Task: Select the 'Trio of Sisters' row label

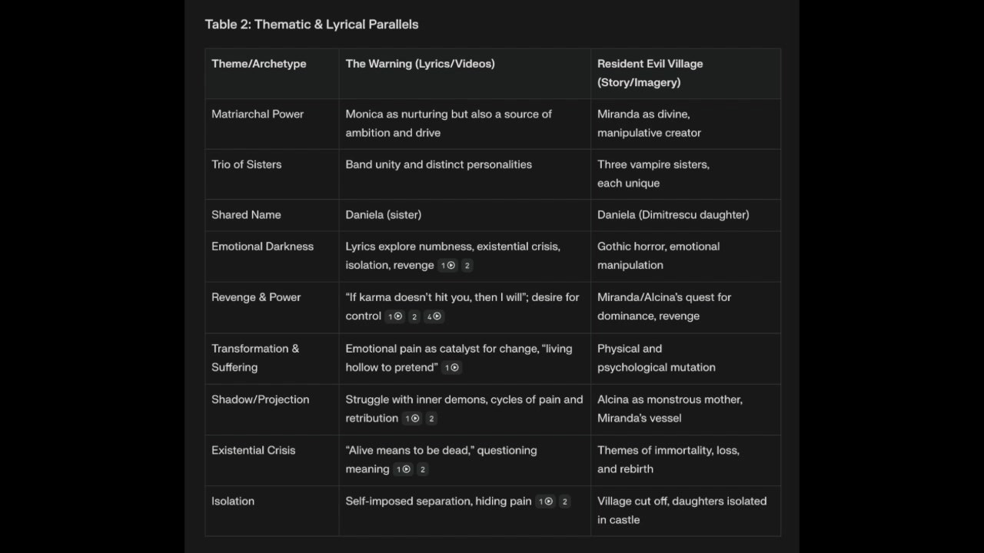Action: (247, 164)
